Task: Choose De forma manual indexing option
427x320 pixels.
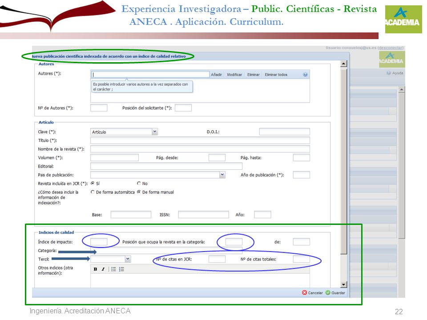Action: 139,192
